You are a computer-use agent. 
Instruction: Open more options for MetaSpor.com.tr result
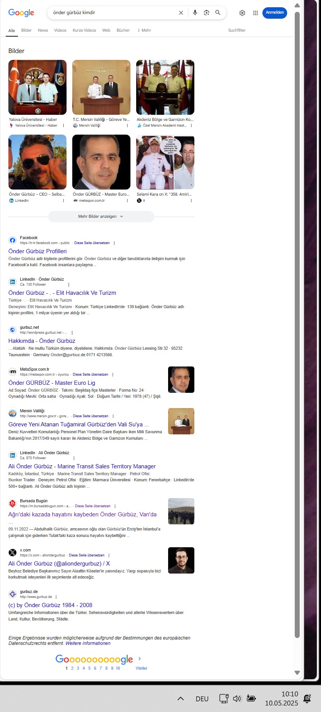coord(113,374)
